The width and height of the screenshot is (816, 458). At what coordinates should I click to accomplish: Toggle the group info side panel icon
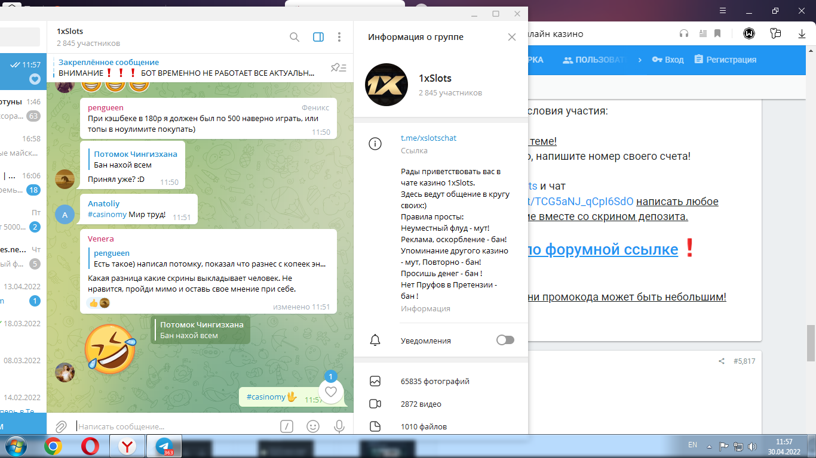click(x=318, y=37)
